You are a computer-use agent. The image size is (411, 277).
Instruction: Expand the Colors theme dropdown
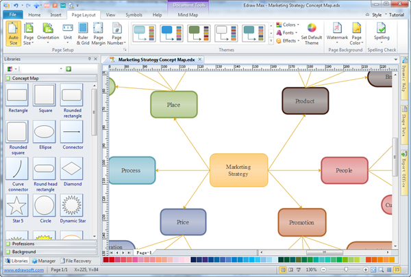(286, 25)
